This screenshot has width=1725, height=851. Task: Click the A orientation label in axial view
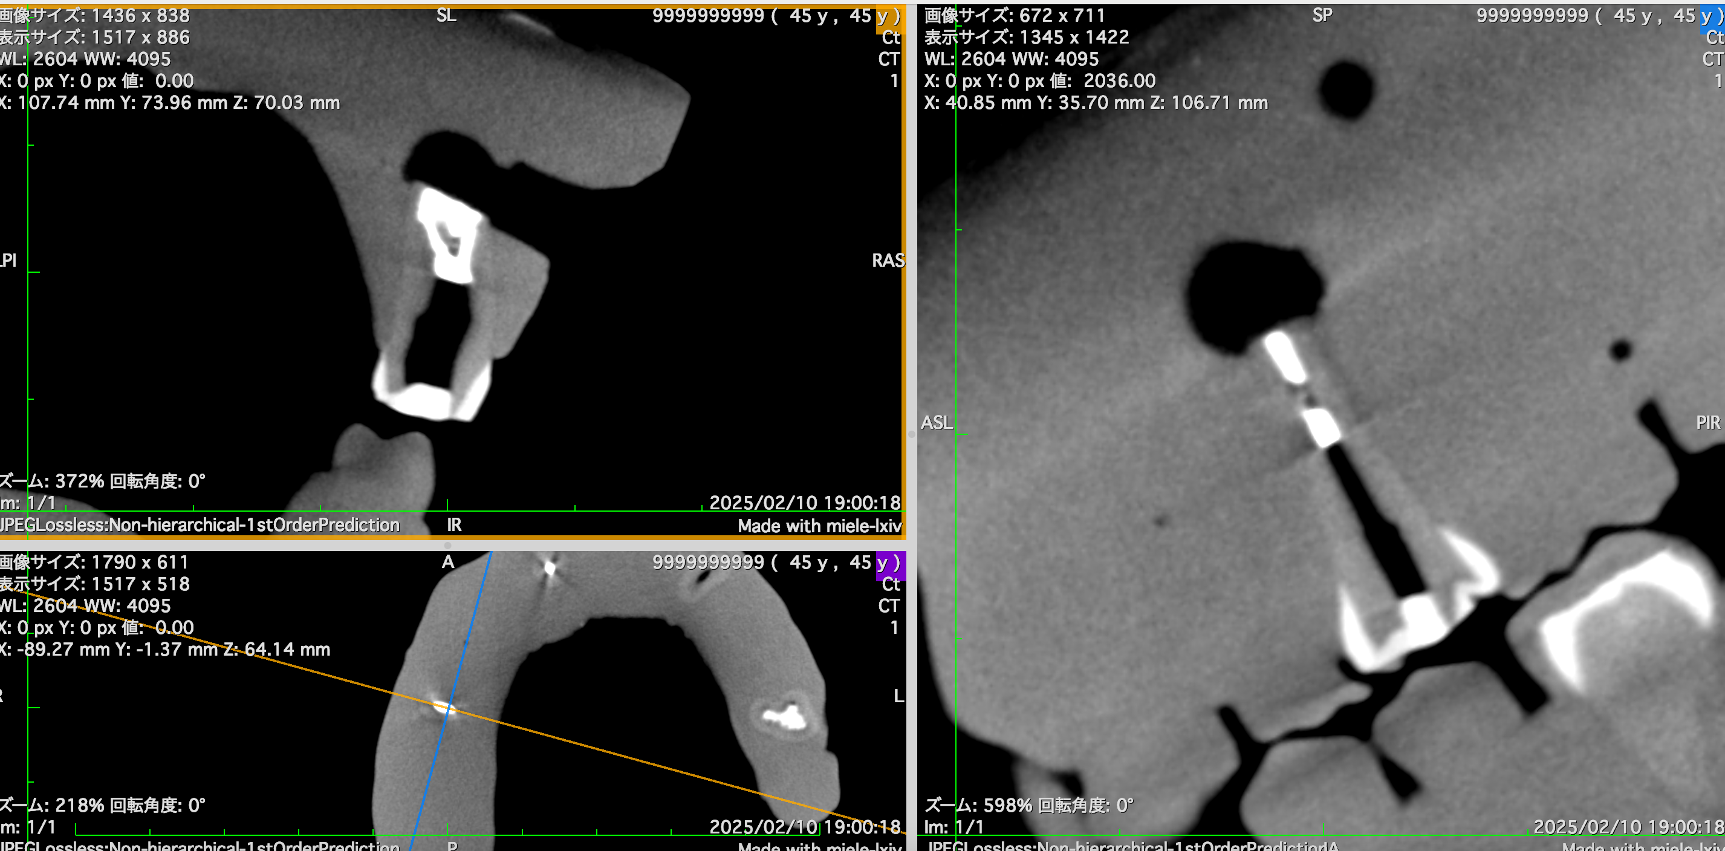(448, 561)
